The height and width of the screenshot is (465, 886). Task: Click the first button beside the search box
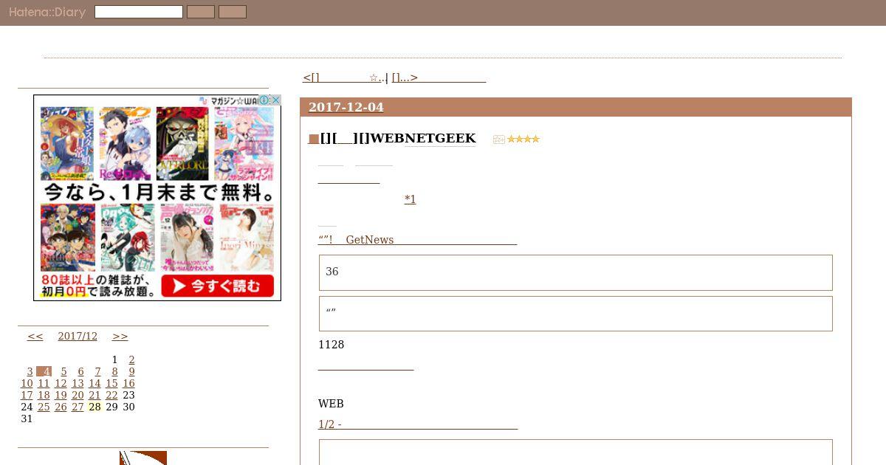click(201, 12)
